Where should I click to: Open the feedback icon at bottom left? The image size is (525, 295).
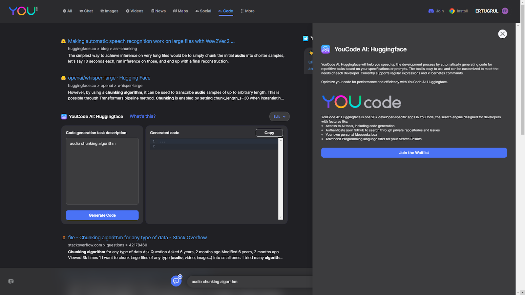tap(11, 281)
